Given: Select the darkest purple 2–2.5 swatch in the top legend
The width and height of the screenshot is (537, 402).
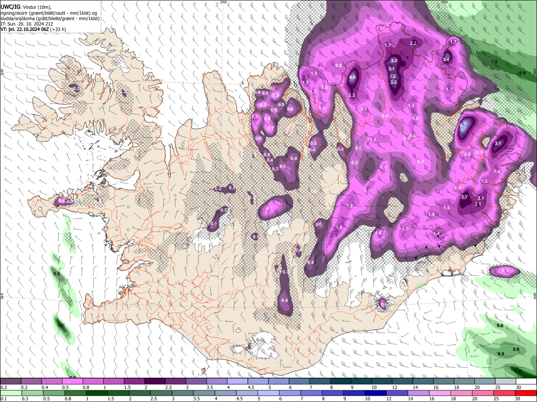Looking at the screenshot, I should tap(155, 381).
